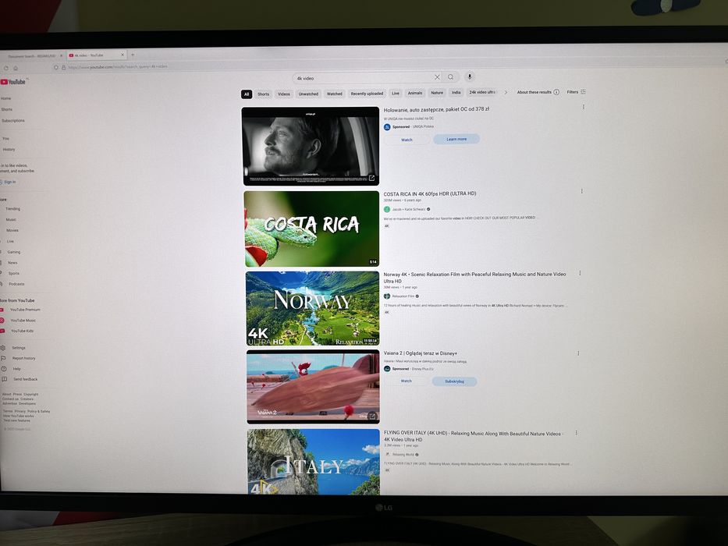Open the Norway 4K Scenic Relaxation Film title

pos(474,278)
